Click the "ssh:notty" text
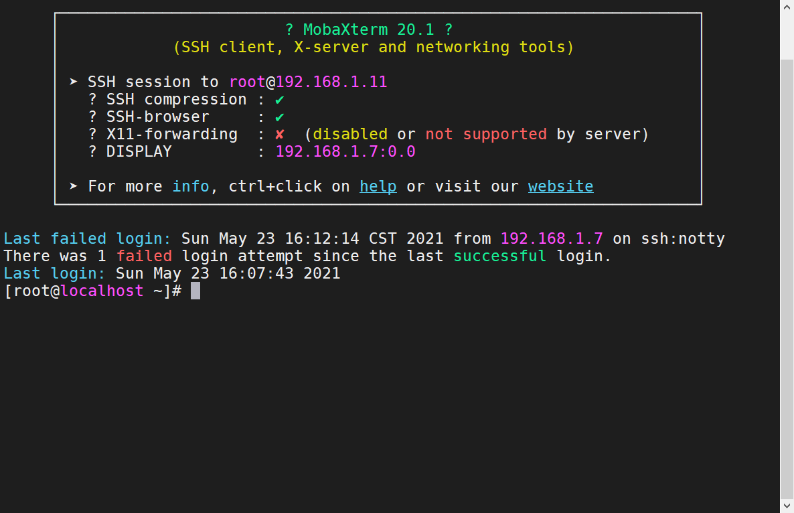The image size is (794, 513). tap(683, 238)
